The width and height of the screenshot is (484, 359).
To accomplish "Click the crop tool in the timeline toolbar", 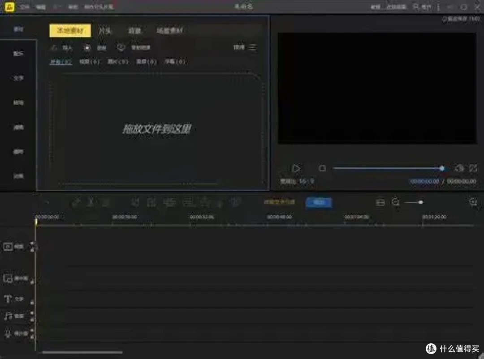I will pyautogui.click(x=135, y=202).
